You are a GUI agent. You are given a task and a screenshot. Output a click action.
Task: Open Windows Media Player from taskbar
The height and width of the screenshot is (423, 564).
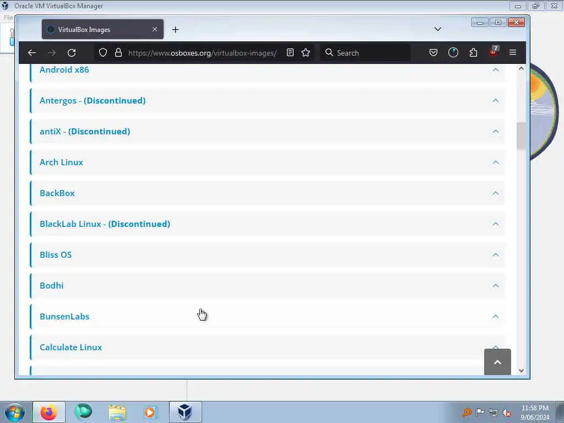(x=150, y=413)
